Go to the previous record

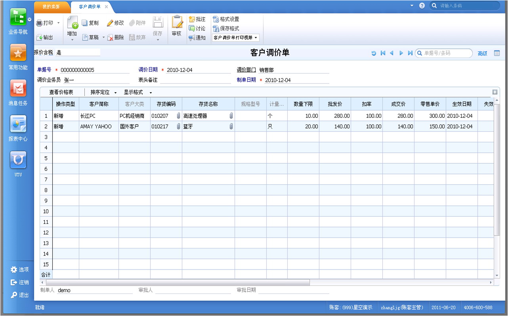[x=392, y=53]
